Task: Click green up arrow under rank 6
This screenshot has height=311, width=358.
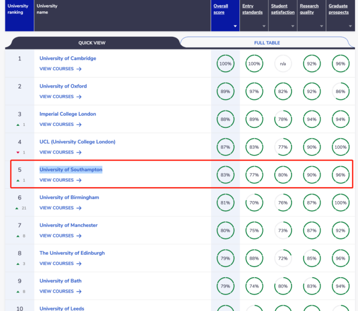Action: [x=17, y=208]
